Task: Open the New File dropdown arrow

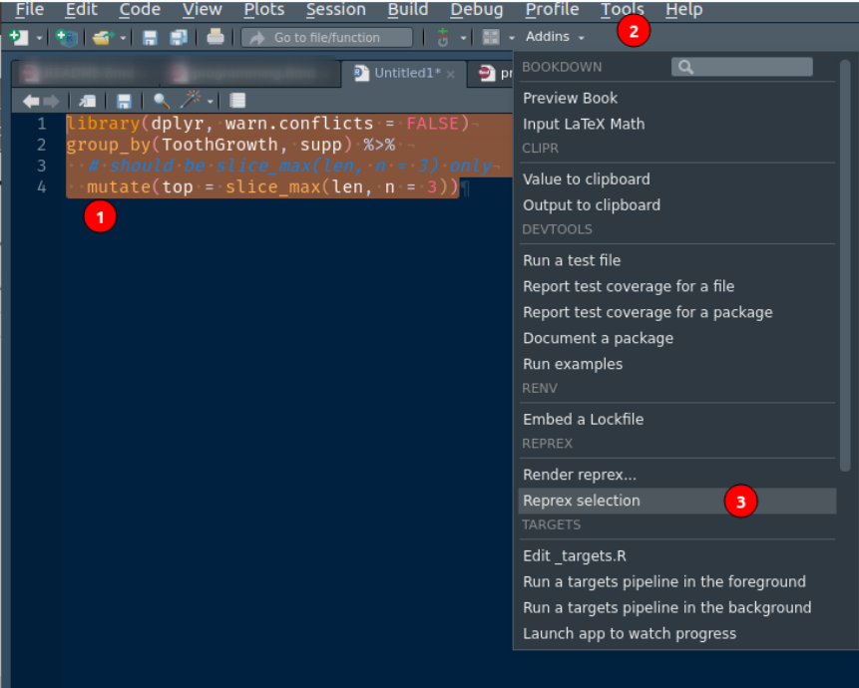Action: click(39, 38)
